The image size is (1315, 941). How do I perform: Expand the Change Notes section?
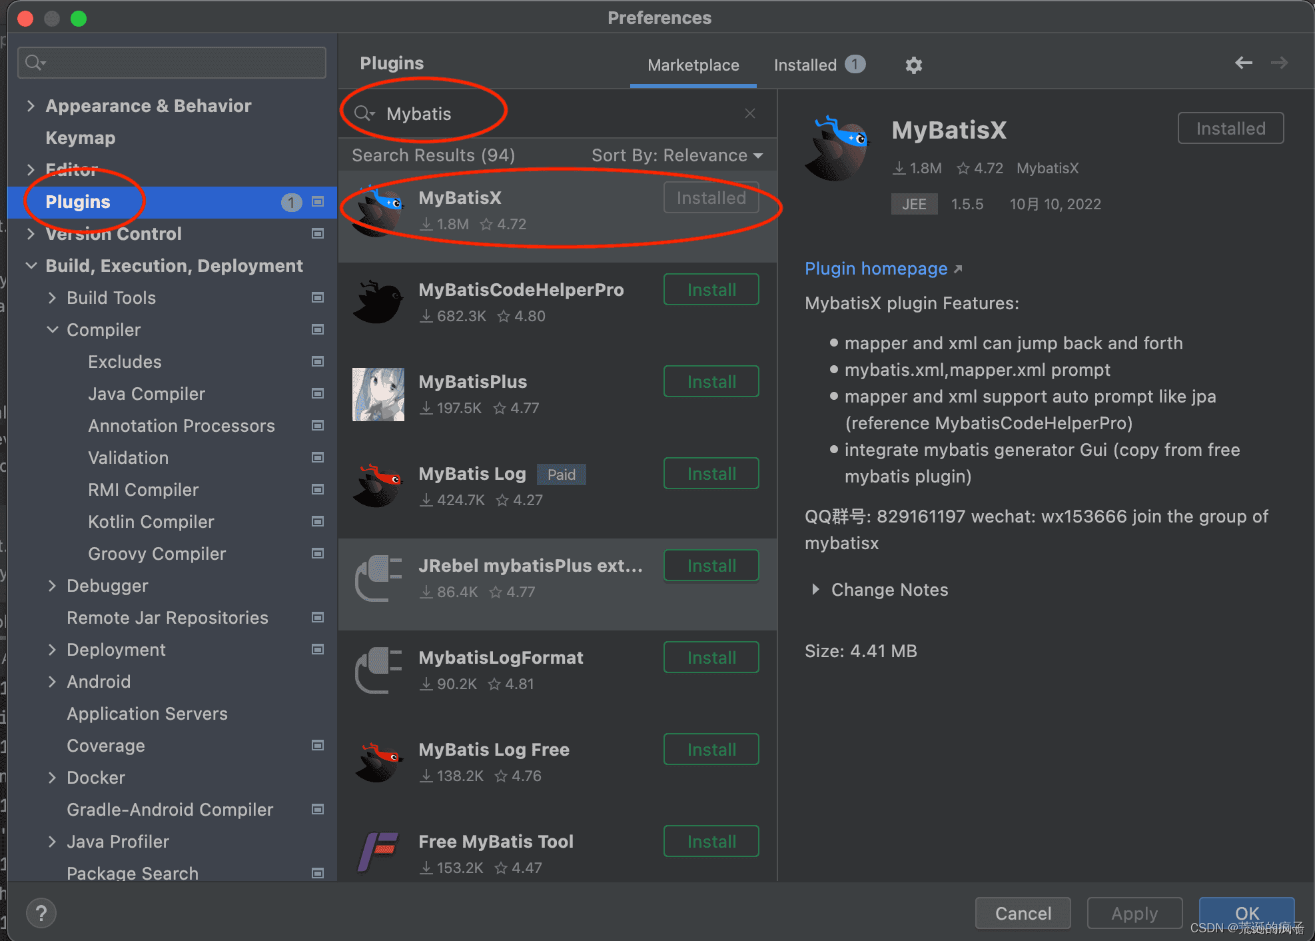[815, 590]
